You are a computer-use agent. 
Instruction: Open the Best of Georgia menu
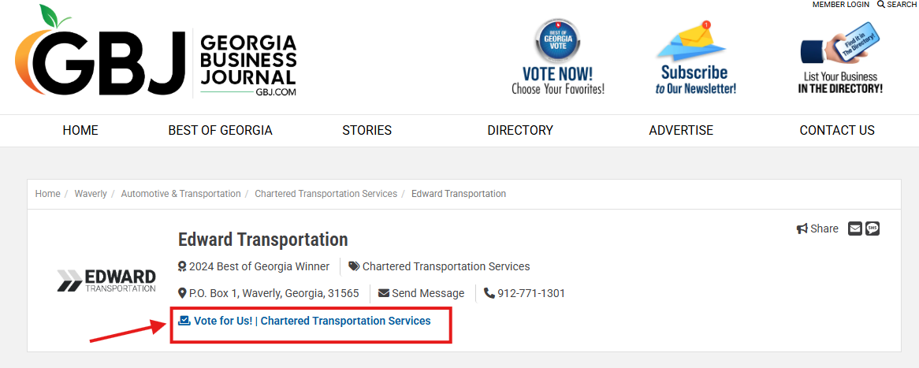pyautogui.click(x=220, y=131)
